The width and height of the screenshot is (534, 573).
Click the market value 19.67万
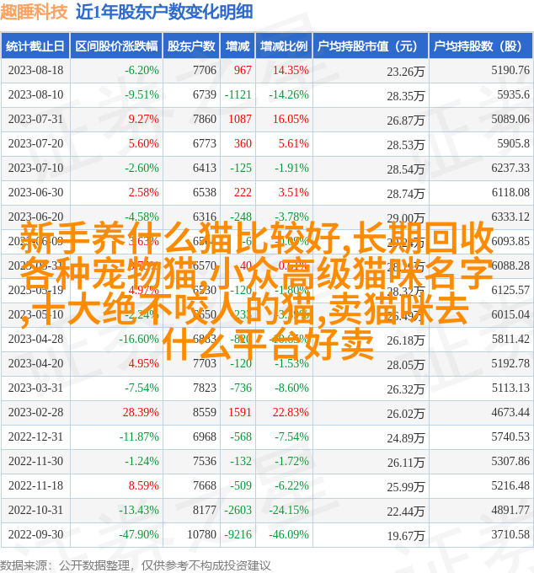pos(406,536)
